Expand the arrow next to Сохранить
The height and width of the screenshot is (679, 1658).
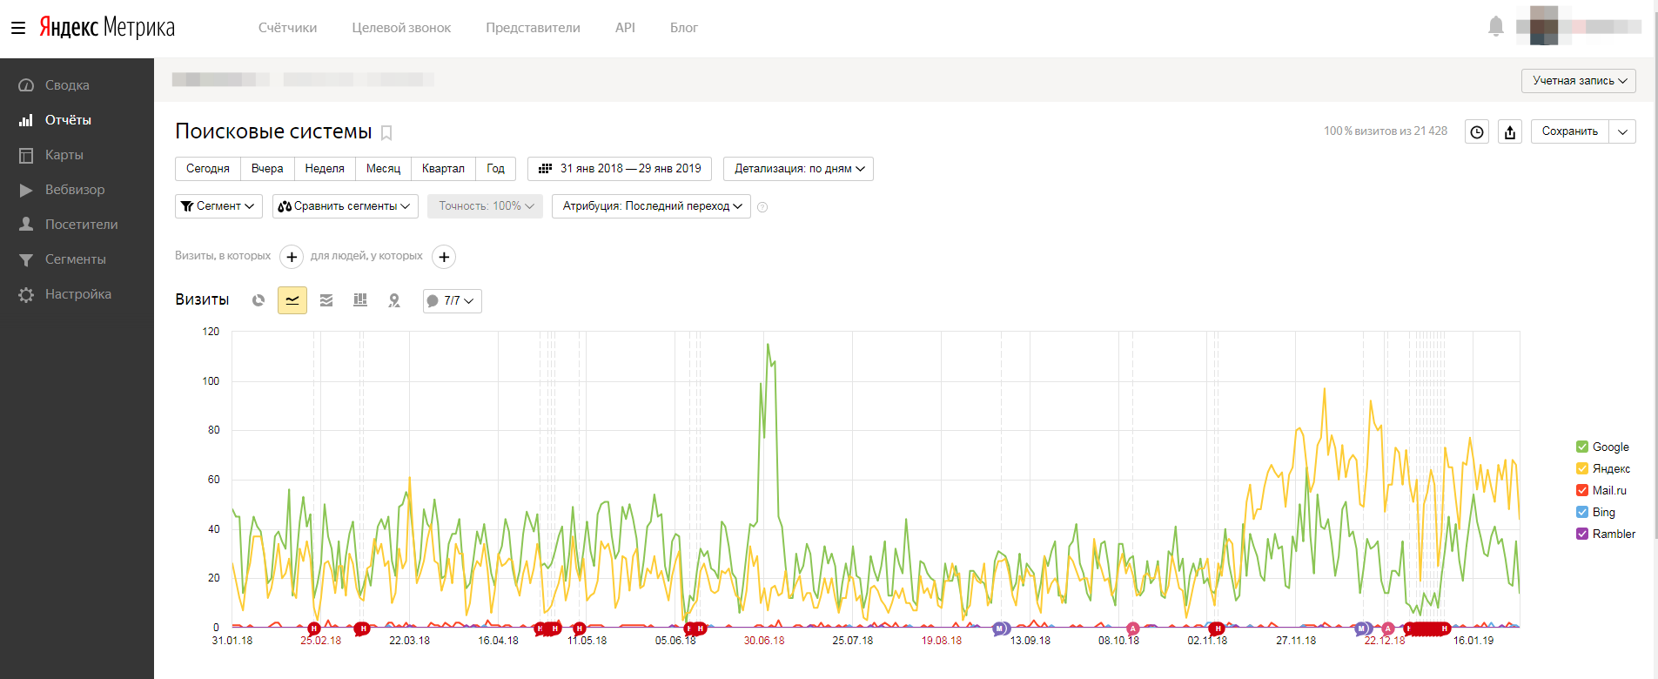[x=1622, y=131]
